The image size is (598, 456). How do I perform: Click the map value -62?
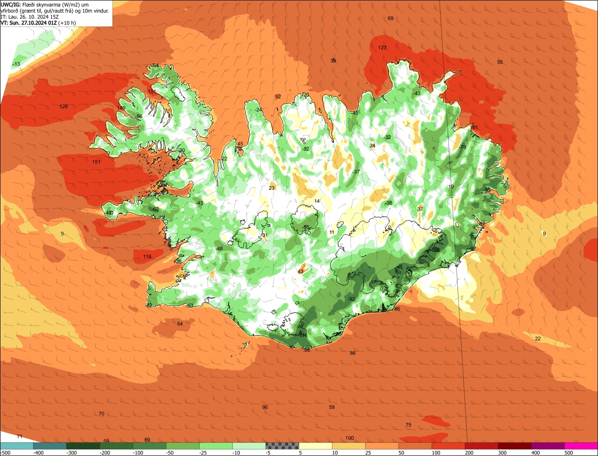(155, 210)
